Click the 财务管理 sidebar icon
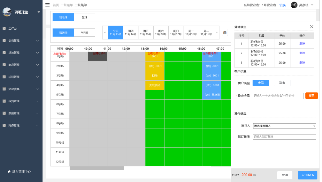 pos(4,125)
